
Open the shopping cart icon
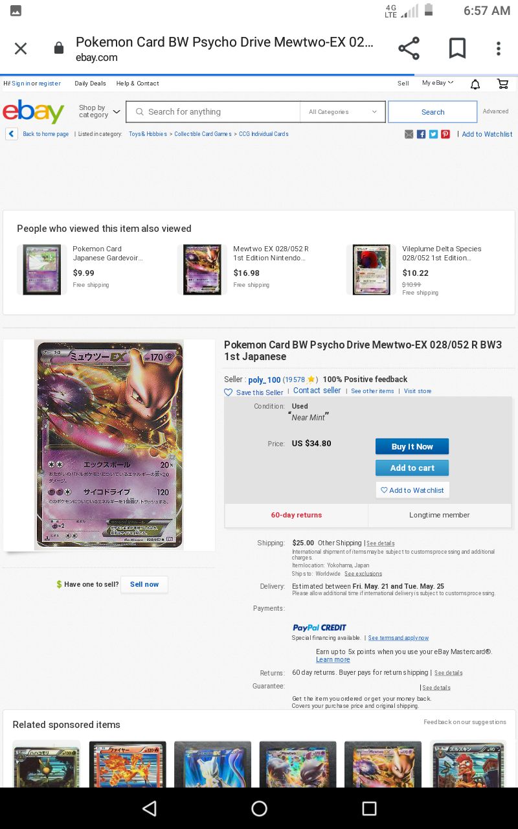[x=502, y=84]
